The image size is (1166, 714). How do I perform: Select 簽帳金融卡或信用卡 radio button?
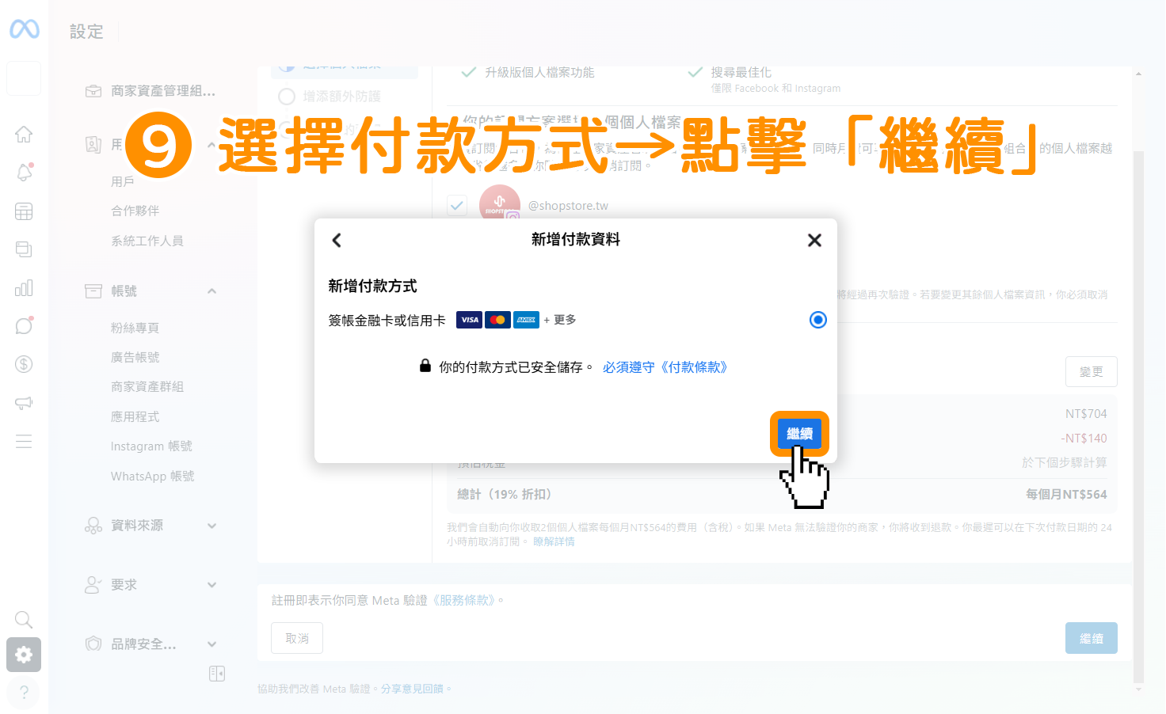coord(818,320)
